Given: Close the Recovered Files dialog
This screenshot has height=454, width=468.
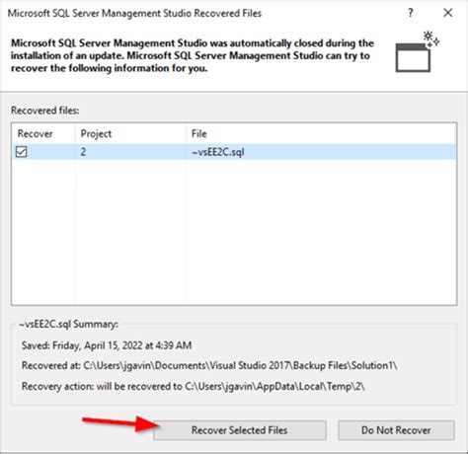Looking at the screenshot, I should click(448, 13).
